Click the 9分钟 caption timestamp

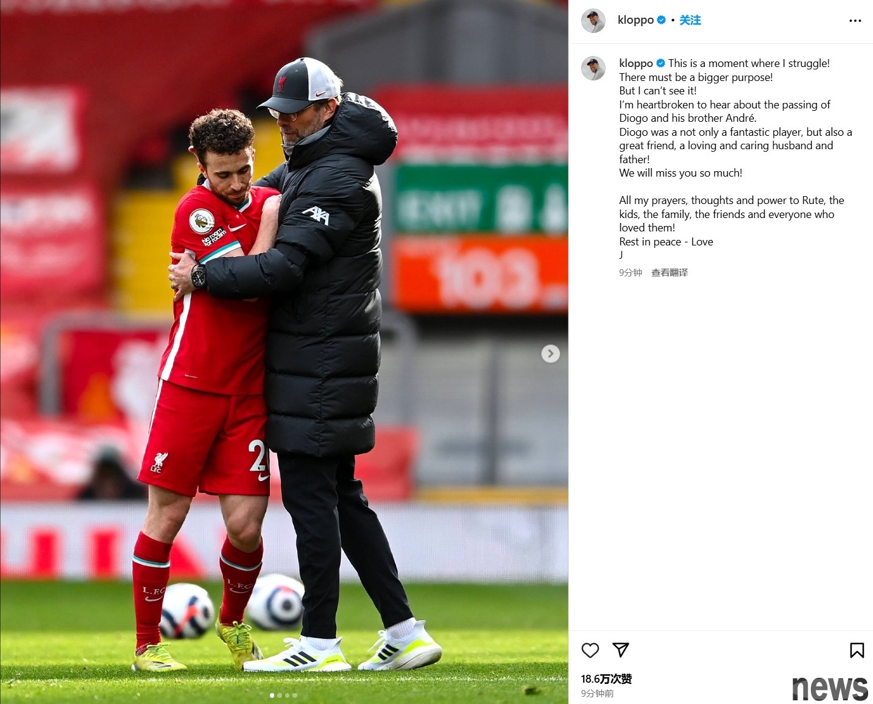click(x=630, y=273)
